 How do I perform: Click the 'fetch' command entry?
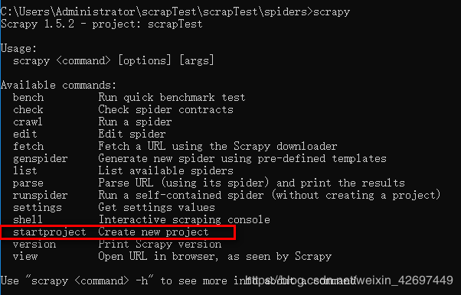click(x=28, y=147)
